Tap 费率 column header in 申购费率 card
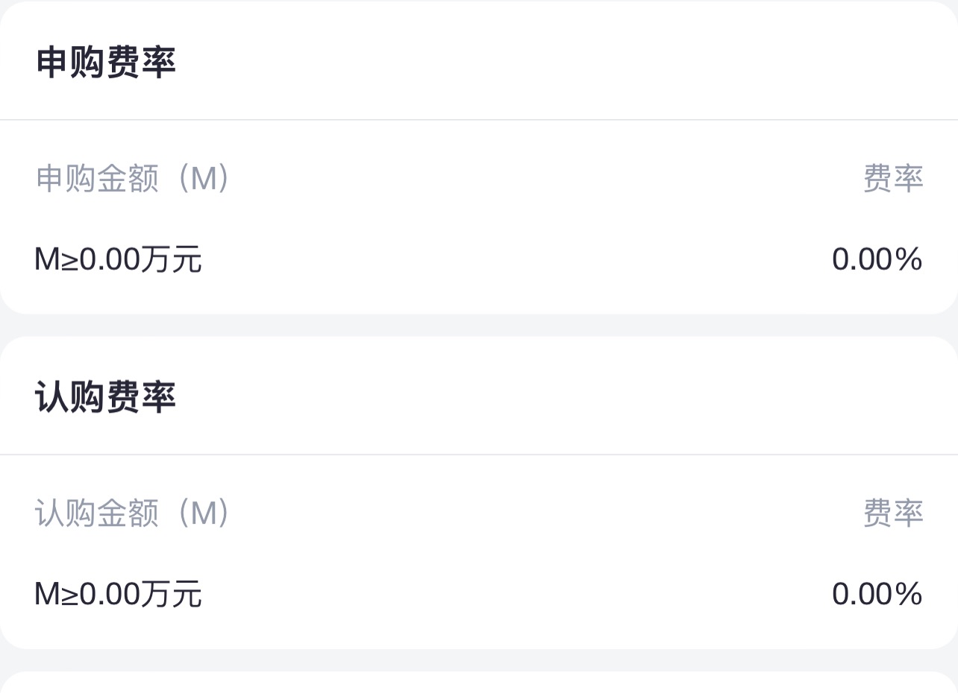Screen dimensions: 958x693 [893, 179]
